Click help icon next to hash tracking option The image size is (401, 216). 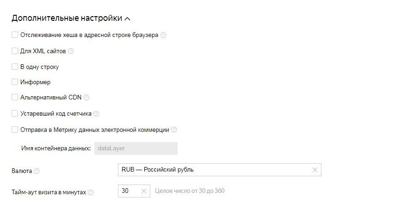[163, 35]
